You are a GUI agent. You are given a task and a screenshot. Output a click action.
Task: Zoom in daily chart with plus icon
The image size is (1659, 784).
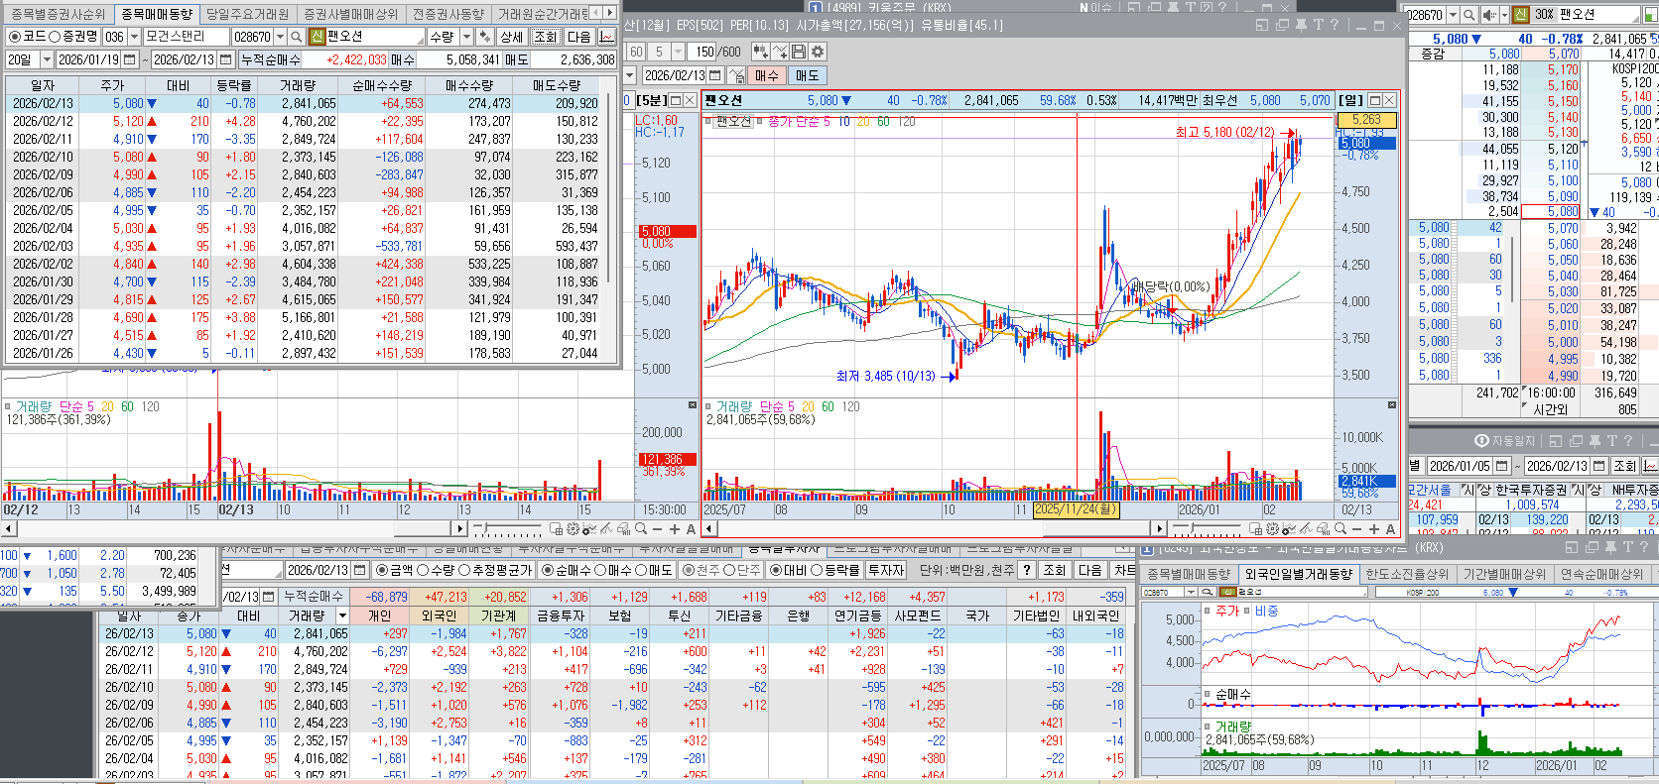[x=1373, y=529]
